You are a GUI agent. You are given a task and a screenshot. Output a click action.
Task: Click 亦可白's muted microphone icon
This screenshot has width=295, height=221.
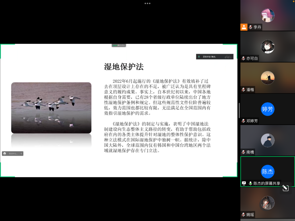(244, 58)
